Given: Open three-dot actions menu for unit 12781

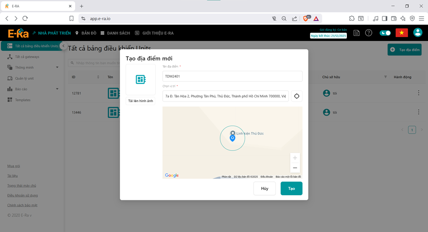Looking at the screenshot, I should (x=418, y=93).
